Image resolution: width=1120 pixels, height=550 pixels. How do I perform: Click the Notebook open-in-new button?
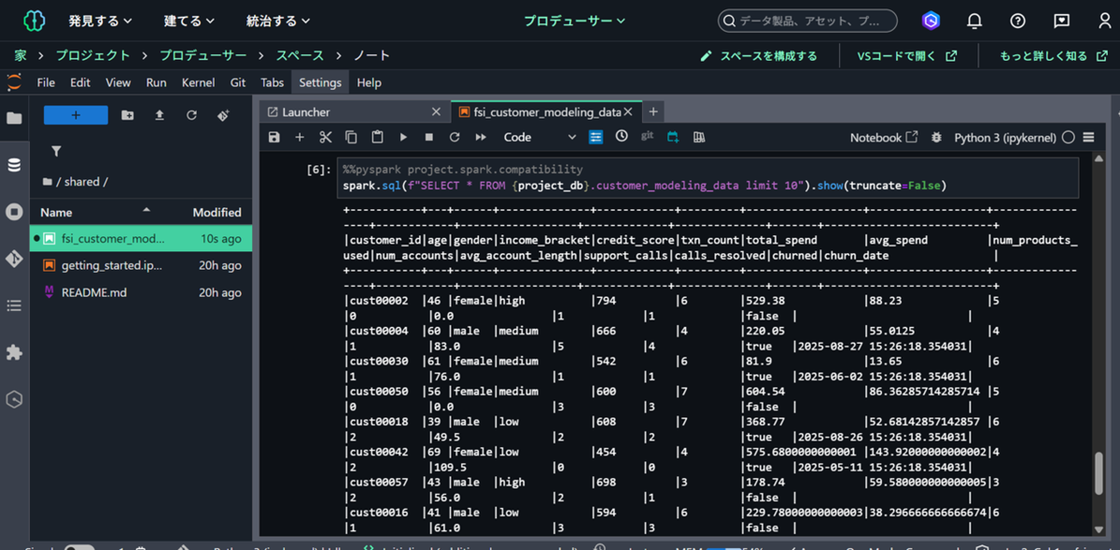tap(884, 137)
